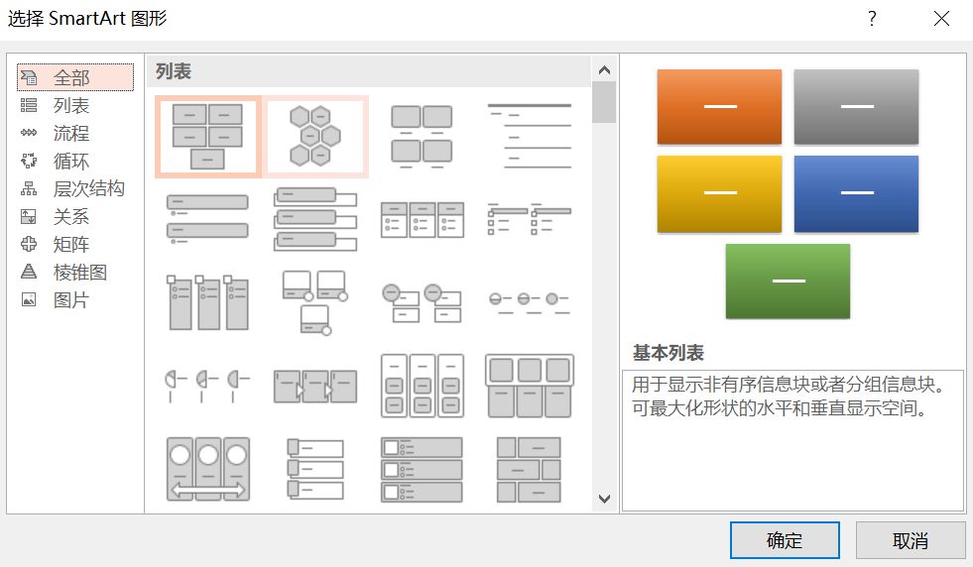Select the Basic Block List layout thumbnail
This screenshot has width=973, height=567.
click(208, 137)
